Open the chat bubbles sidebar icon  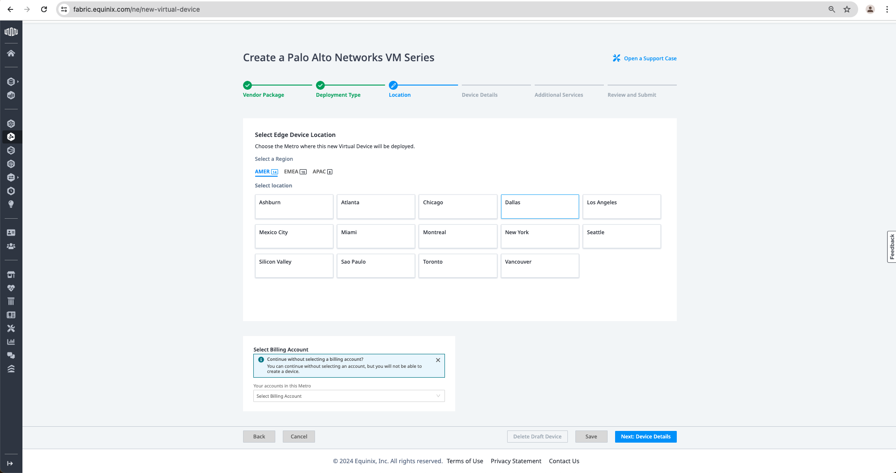[11, 355]
